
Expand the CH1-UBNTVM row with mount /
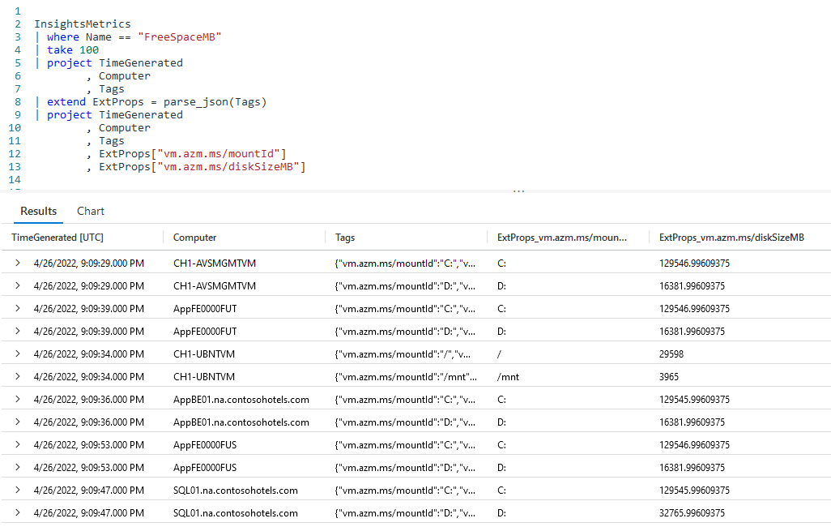click(x=17, y=353)
